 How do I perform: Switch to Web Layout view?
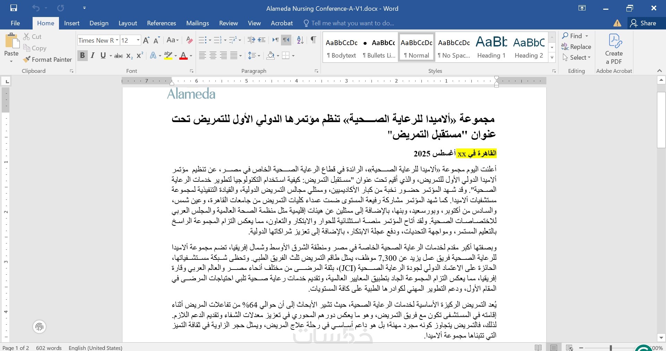569,348
